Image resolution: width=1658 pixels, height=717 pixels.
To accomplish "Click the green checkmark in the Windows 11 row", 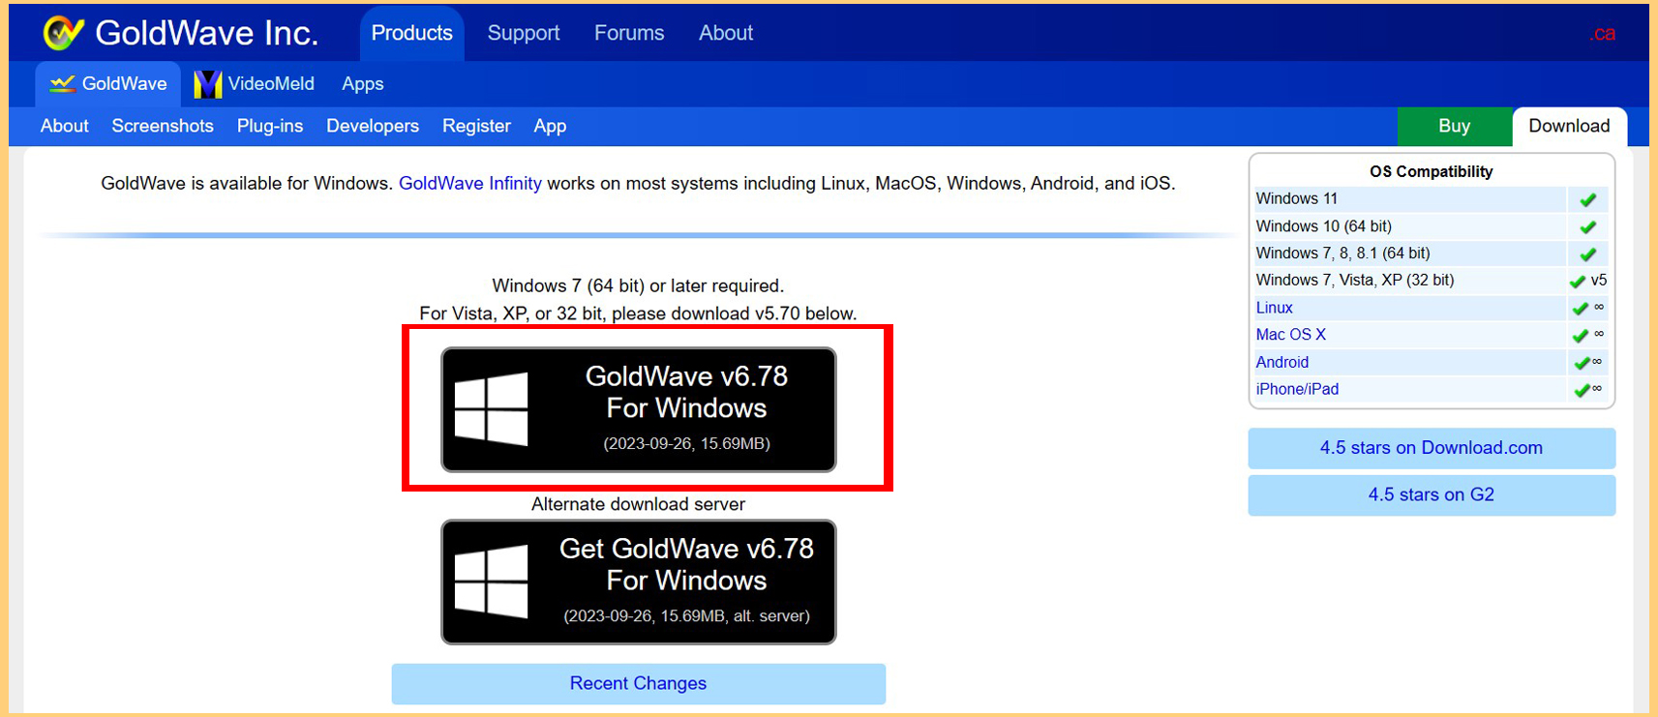I will click(x=1587, y=199).
